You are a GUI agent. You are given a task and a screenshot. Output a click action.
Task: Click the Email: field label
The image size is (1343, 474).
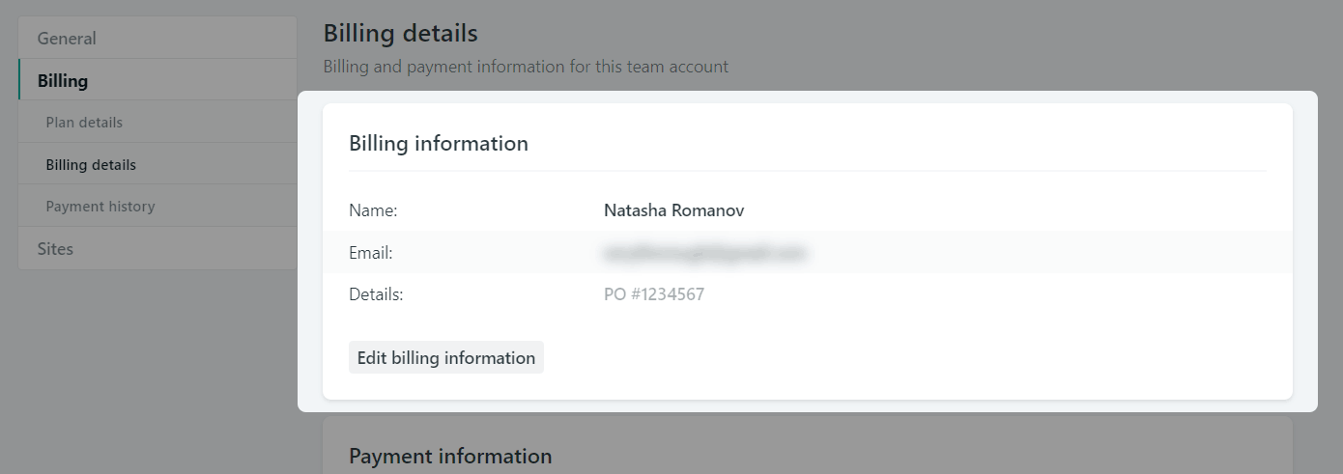pos(371,253)
